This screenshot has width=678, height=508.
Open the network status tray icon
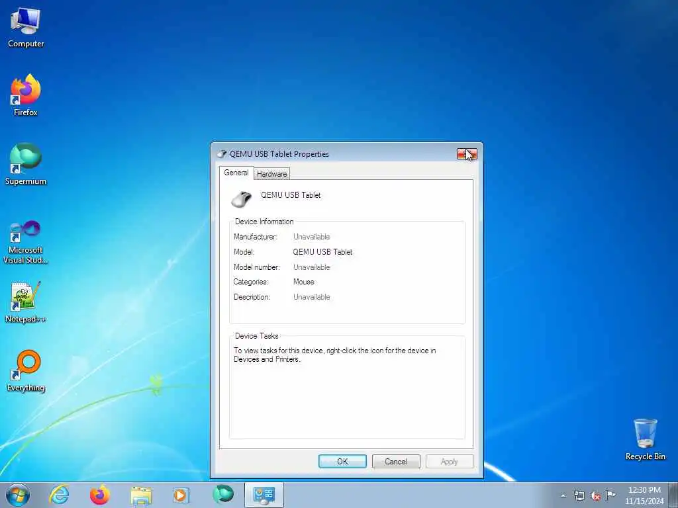coord(579,495)
